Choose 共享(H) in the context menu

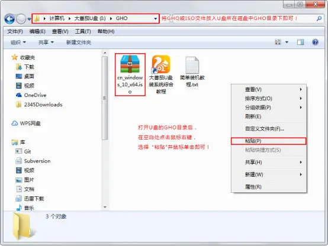[x=269, y=162]
